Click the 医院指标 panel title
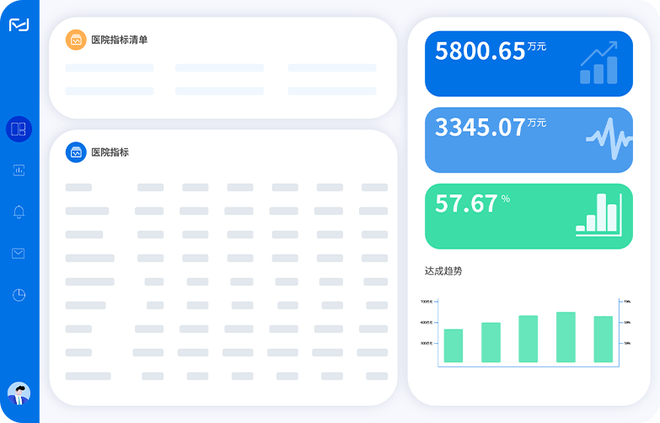This screenshot has height=423, width=660. 110,153
